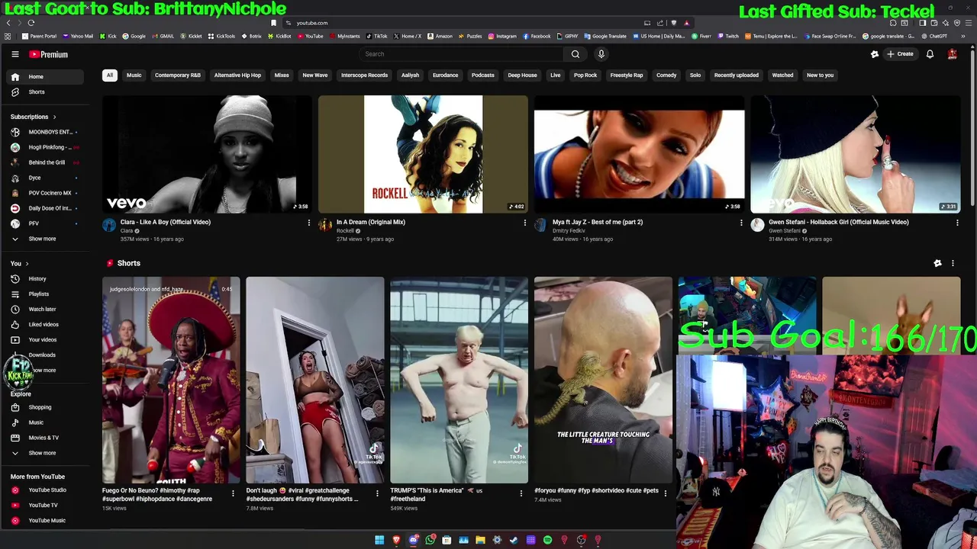Click the search magnifier button
The width and height of the screenshot is (977, 549).
point(576,54)
